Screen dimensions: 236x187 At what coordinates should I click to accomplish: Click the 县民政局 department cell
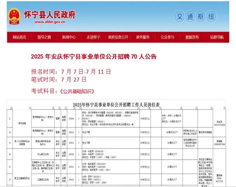point(22,123)
